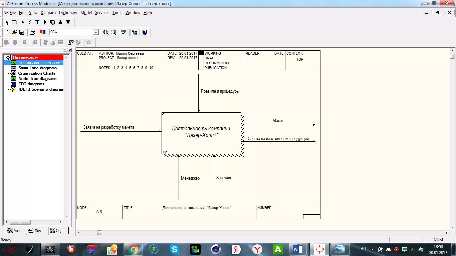This screenshot has width=456, height=256.
Task: Click the diagram vertical scrollbar thumb
Action: 452,56
